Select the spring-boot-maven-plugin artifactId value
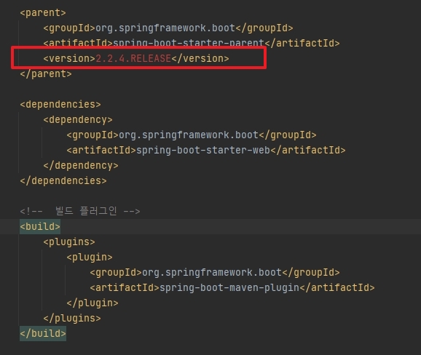Screen dimensions: 421x355 click(x=229, y=287)
